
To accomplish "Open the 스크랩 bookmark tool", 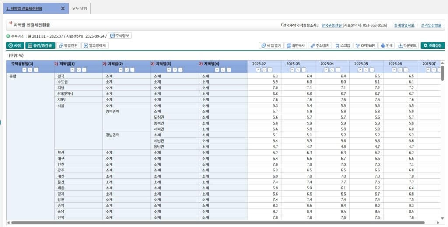I will click(x=343, y=45).
